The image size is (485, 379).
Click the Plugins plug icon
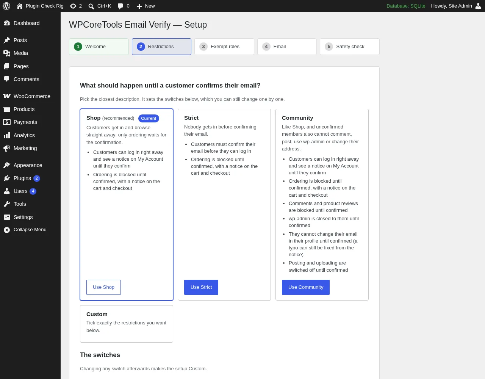click(x=7, y=178)
